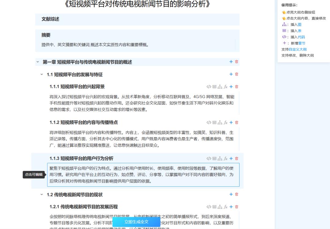
Task: Insert code in 1.1.3 用户行为分析
Action: (209, 159)
